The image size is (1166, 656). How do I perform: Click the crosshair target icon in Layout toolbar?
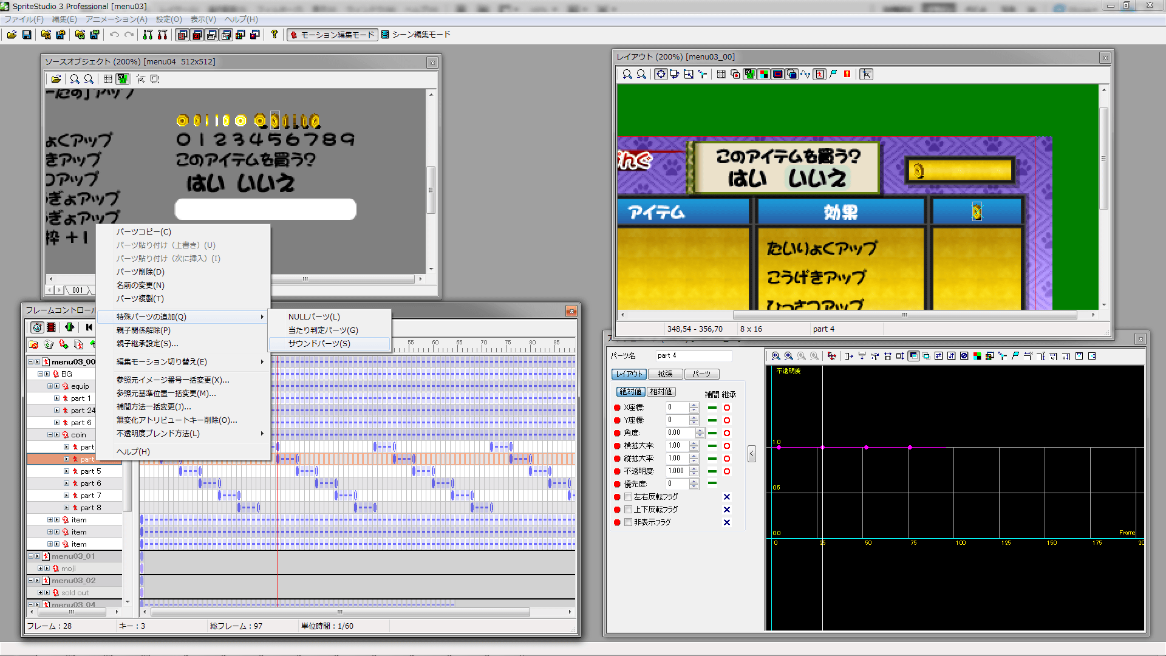(661, 74)
